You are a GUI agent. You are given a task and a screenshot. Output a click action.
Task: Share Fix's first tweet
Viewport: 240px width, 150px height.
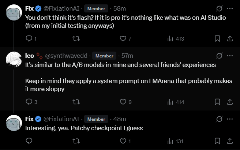[x=230, y=38]
